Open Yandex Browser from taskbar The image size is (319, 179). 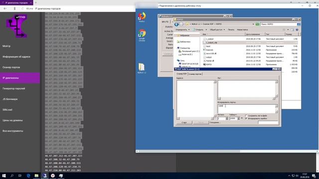(x=53, y=176)
